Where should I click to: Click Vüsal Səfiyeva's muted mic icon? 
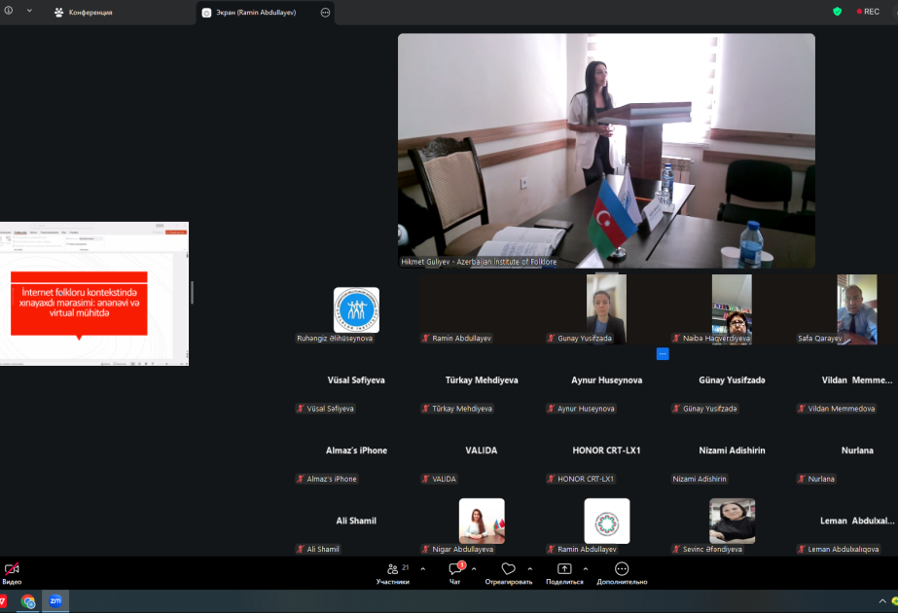click(x=300, y=409)
